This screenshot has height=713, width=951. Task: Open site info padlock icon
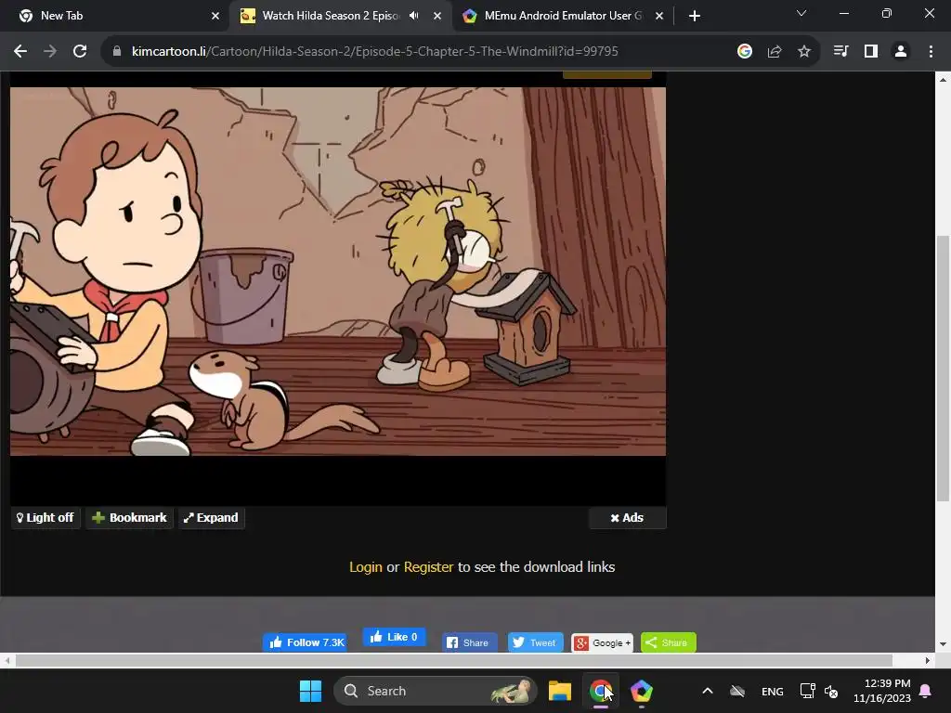pyautogui.click(x=117, y=52)
